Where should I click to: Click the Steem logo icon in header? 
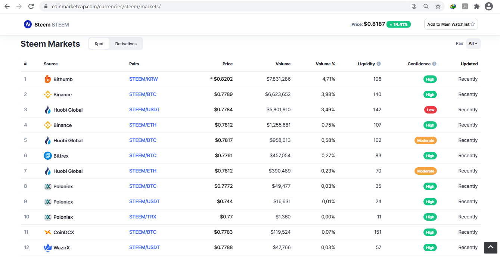28,24
